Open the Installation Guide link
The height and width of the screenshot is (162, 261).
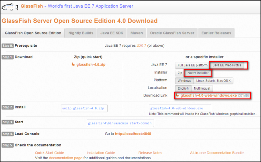click(101, 153)
